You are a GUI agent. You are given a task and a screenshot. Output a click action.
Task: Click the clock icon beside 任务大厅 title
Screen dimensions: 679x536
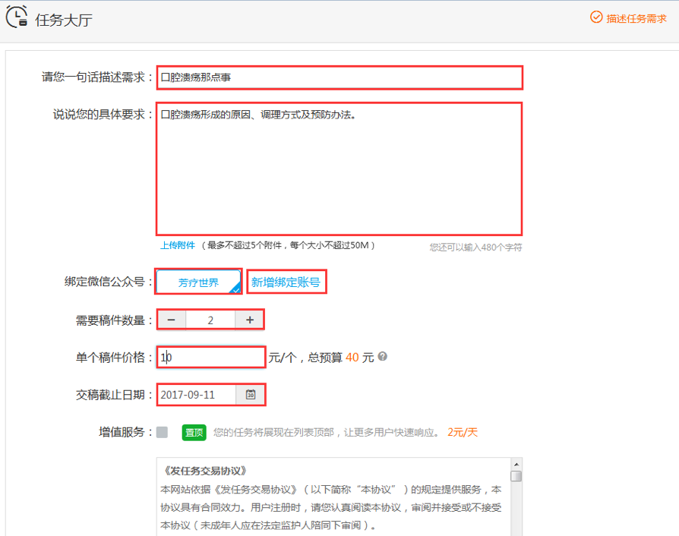(x=17, y=17)
